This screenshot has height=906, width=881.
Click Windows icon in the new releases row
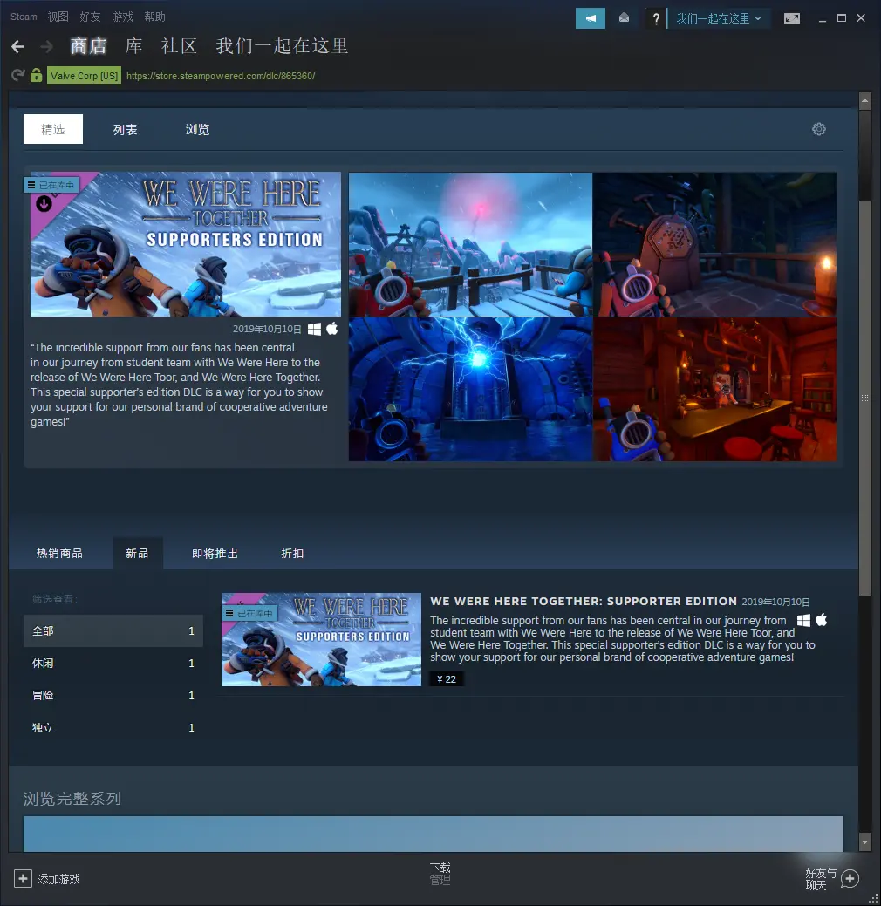(803, 621)
